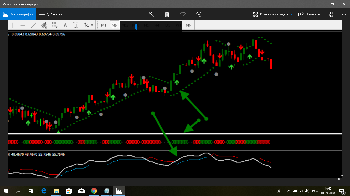Open the three-dots more options menu

pyautogui.click(x=344, y=14)
